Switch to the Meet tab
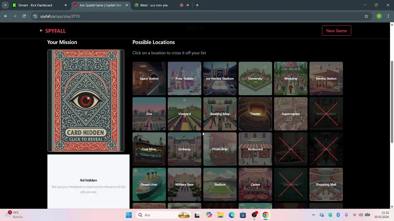The height and width of the screenshot is (221, 394). click(162, 5)
